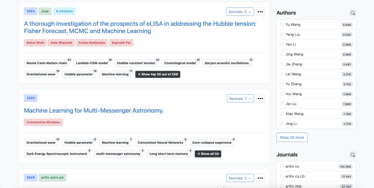Open the Authors search magnifier icon
This screenshot has width=374, height=188.
tap(353, 13)
